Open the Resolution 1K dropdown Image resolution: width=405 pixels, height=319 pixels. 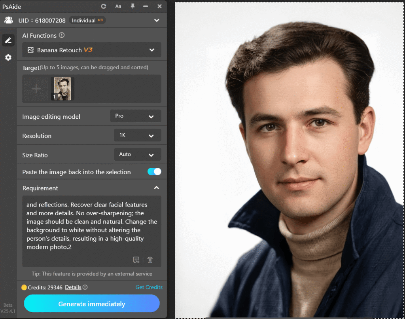coord(137,135)
